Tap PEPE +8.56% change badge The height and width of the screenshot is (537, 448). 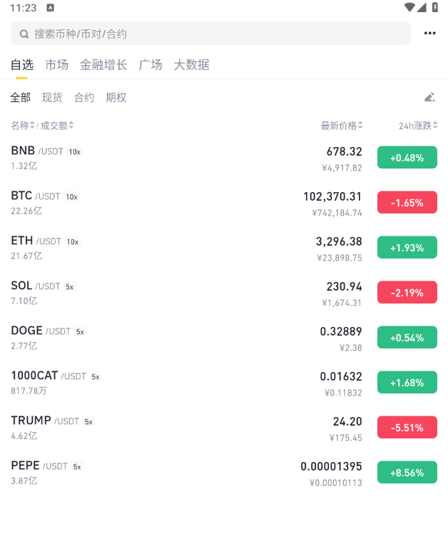(407, 472)
